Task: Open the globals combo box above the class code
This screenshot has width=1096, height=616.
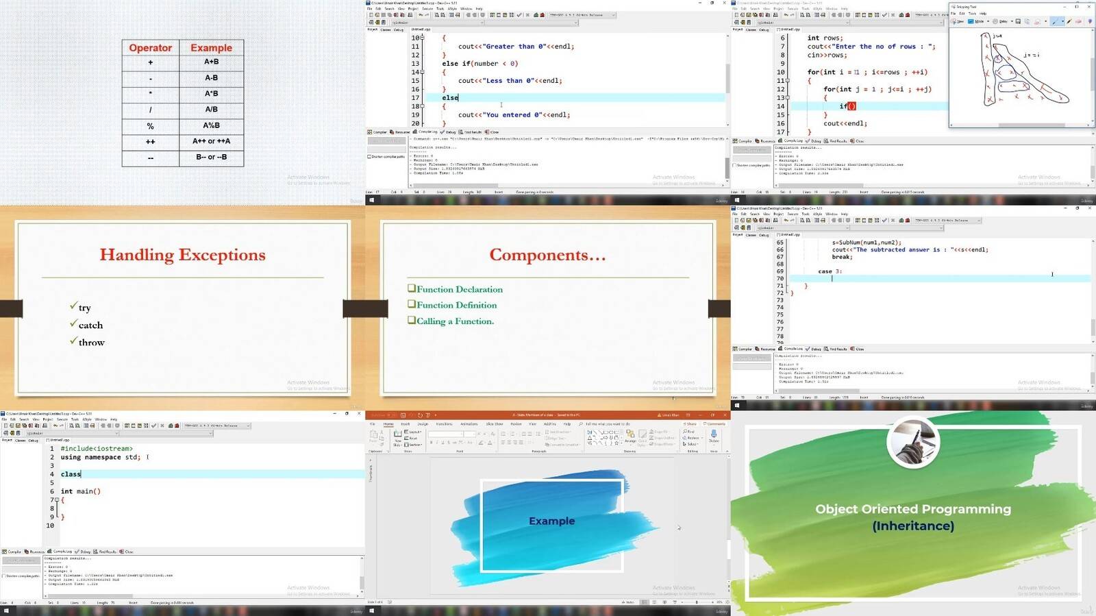Action: (x=72, y=433)
